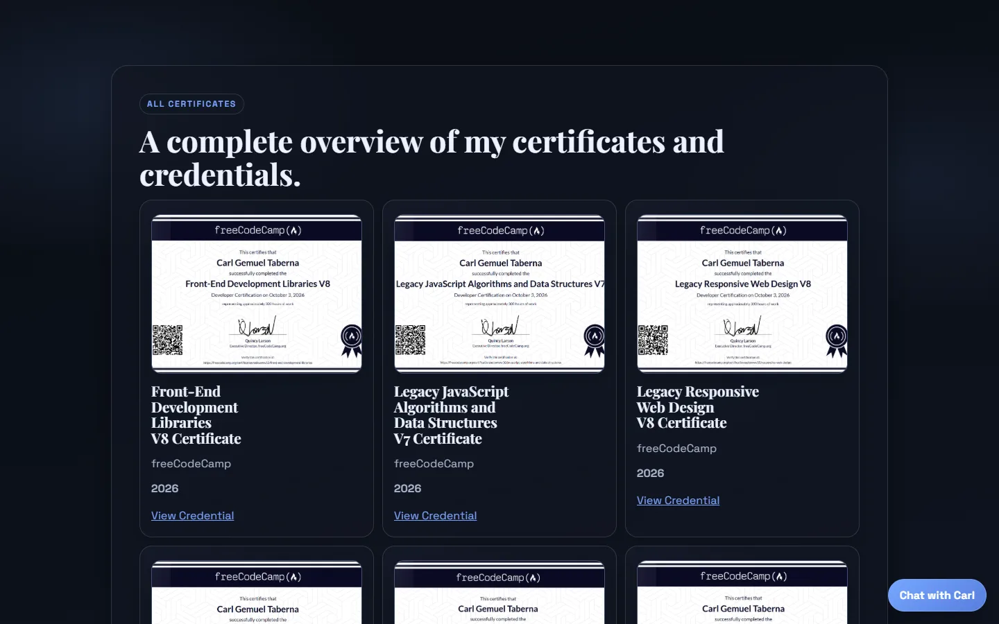999x624 pixels.
Task: Click the ribbon seal on JavaScript Algorithms certificate
Action: 594,340
